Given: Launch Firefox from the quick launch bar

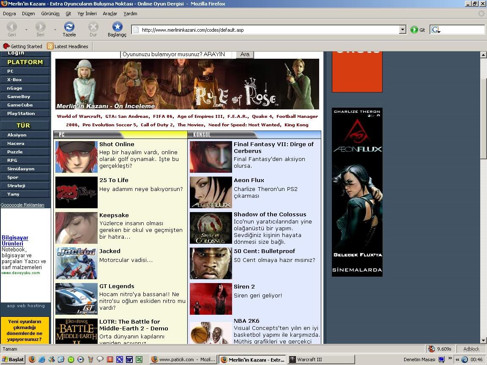Looking at the screenshot, I should [x=32, y=360].
